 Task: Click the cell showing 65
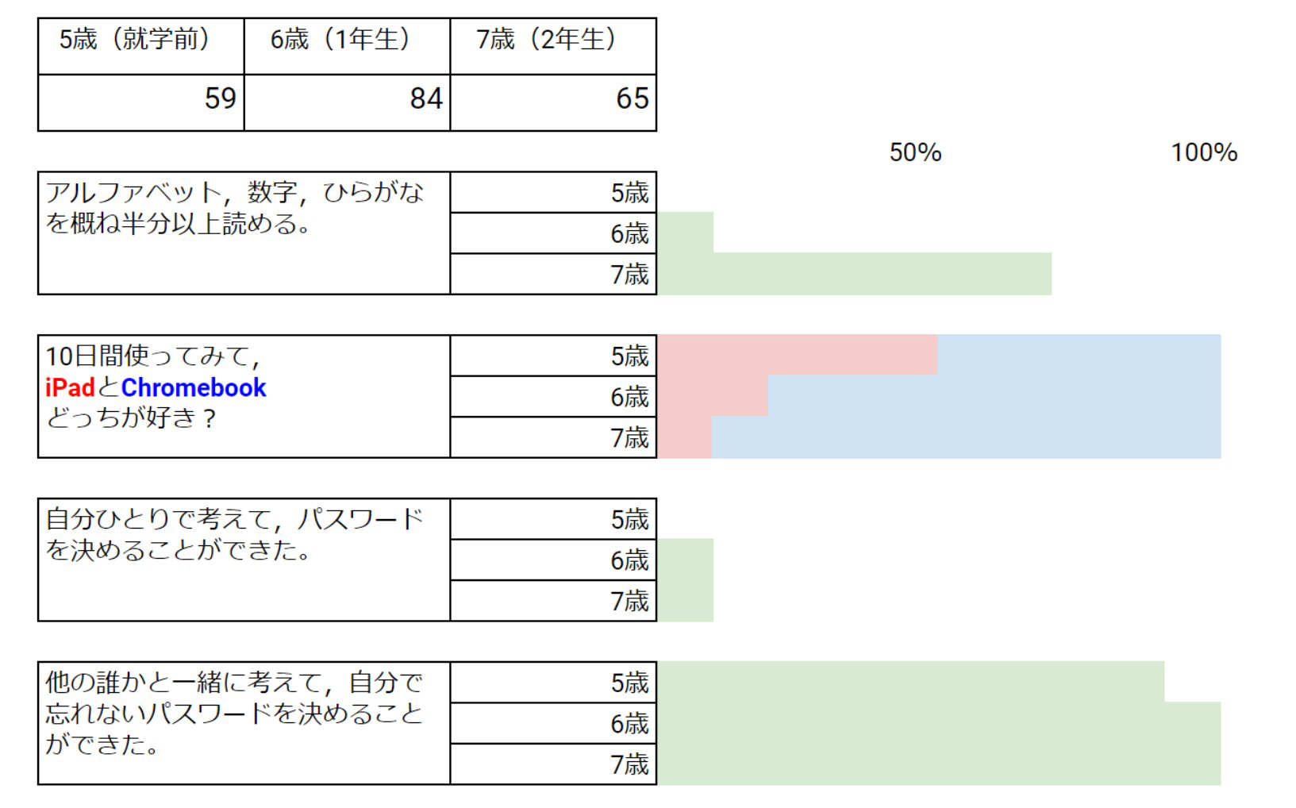coord(553,102)
